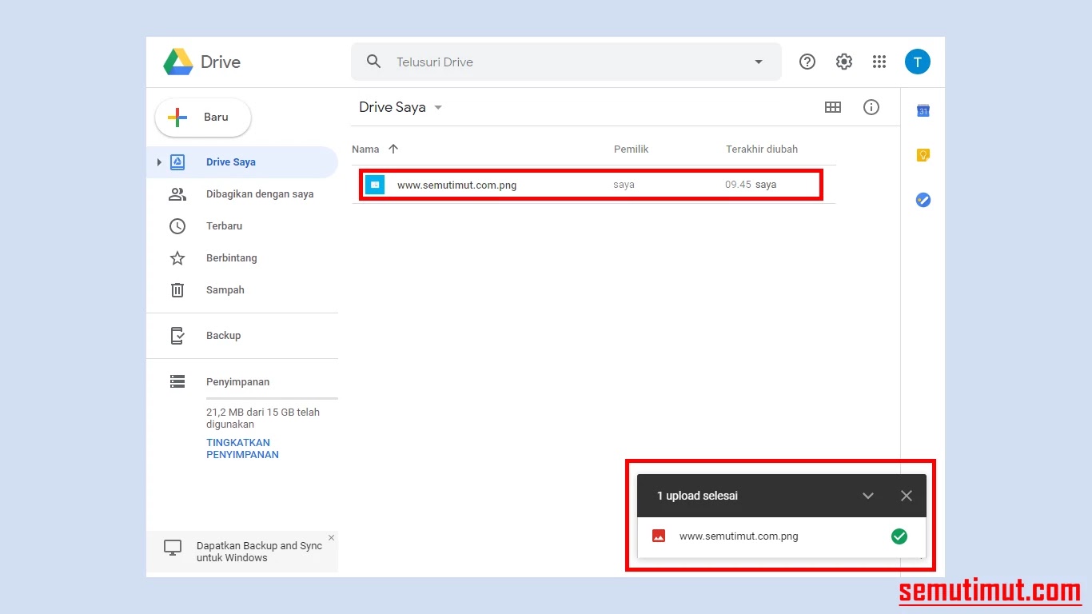Expand the Drive Saya tree arrow
Image resolution: width=1092 pixels, height=614 pixels.
tap(159, 162)
